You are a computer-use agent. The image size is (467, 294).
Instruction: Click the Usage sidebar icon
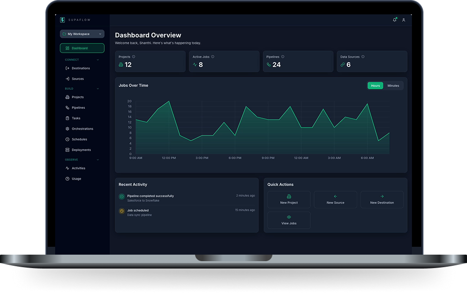tap(67, 179)
